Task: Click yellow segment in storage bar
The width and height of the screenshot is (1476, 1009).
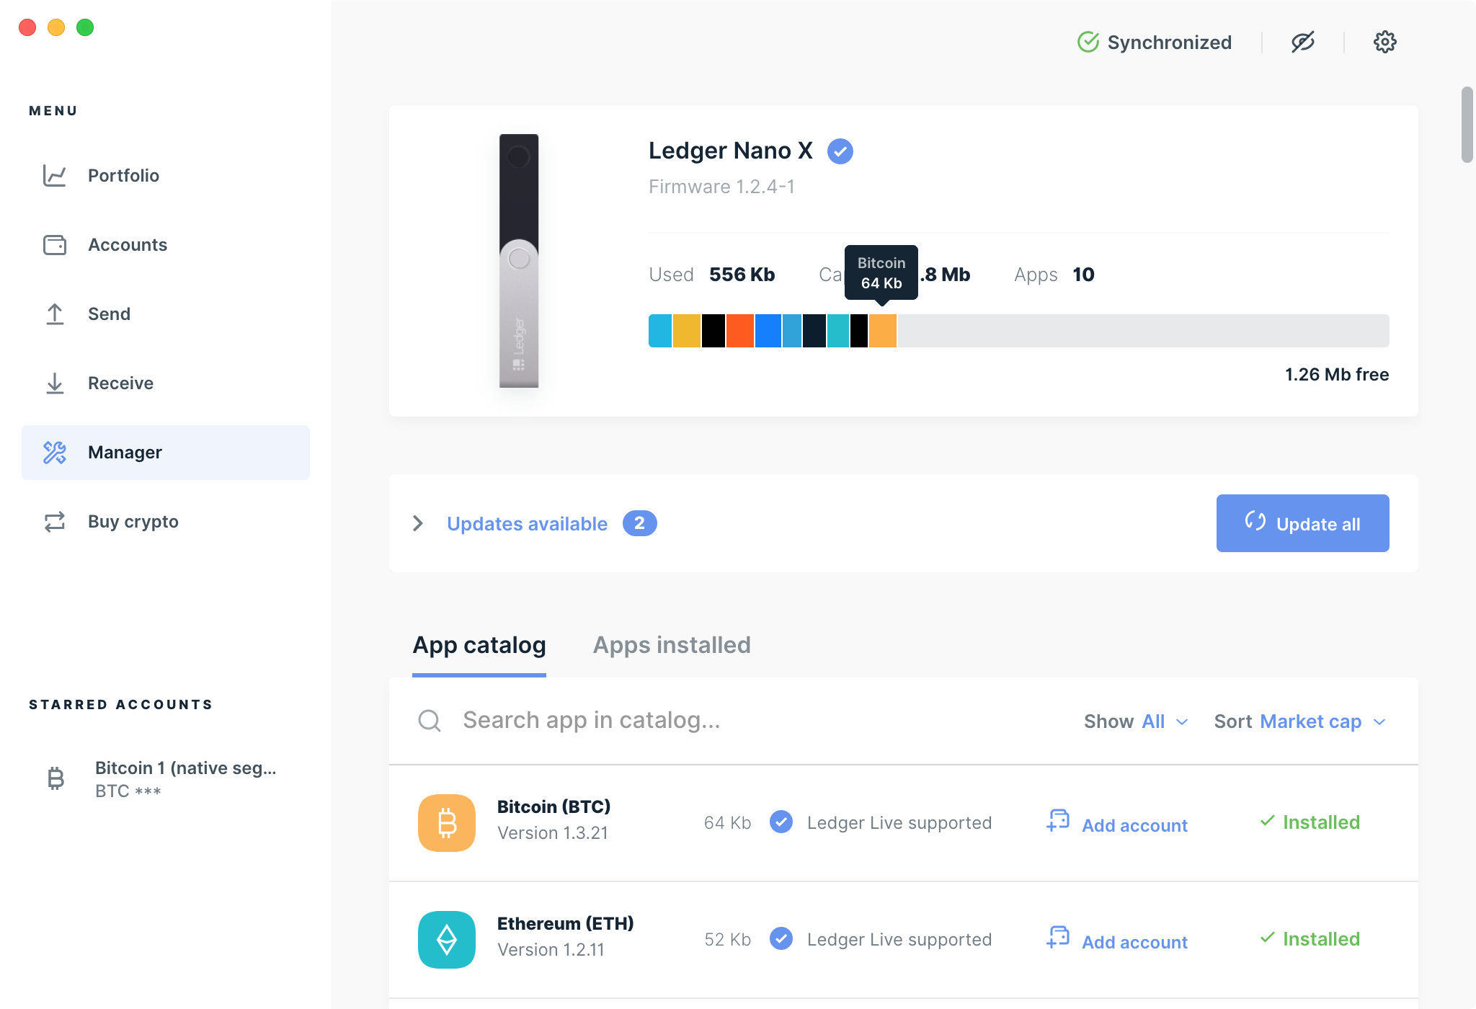Action: coord(687,331)
